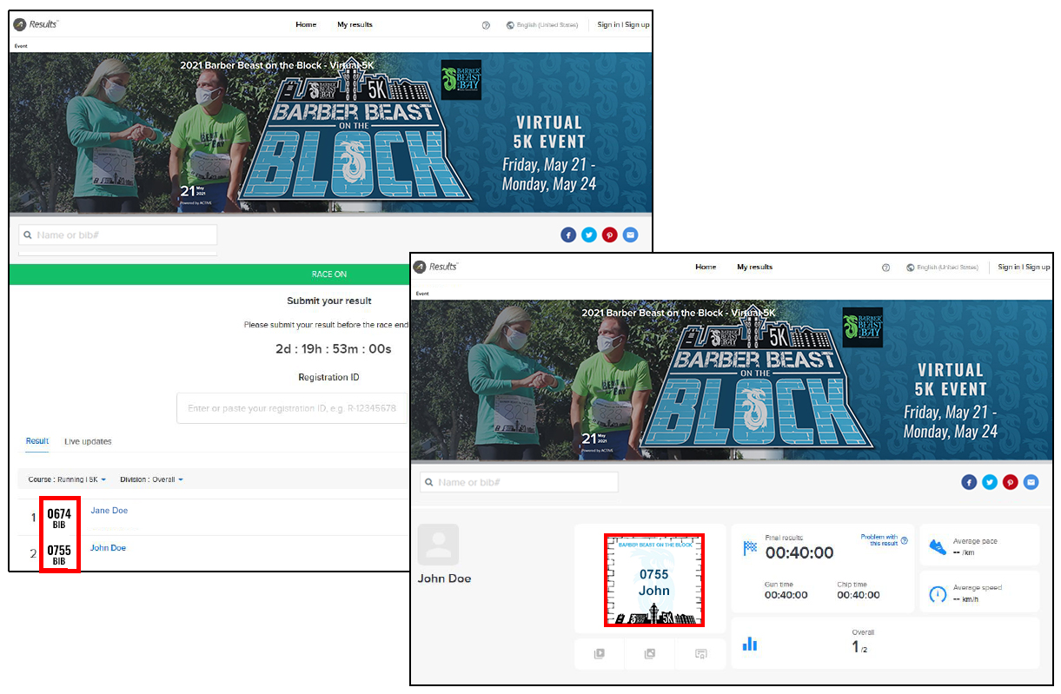Share by email from the front window
The width and height of the screenshot is (1061, 694).
point(1031,482)
